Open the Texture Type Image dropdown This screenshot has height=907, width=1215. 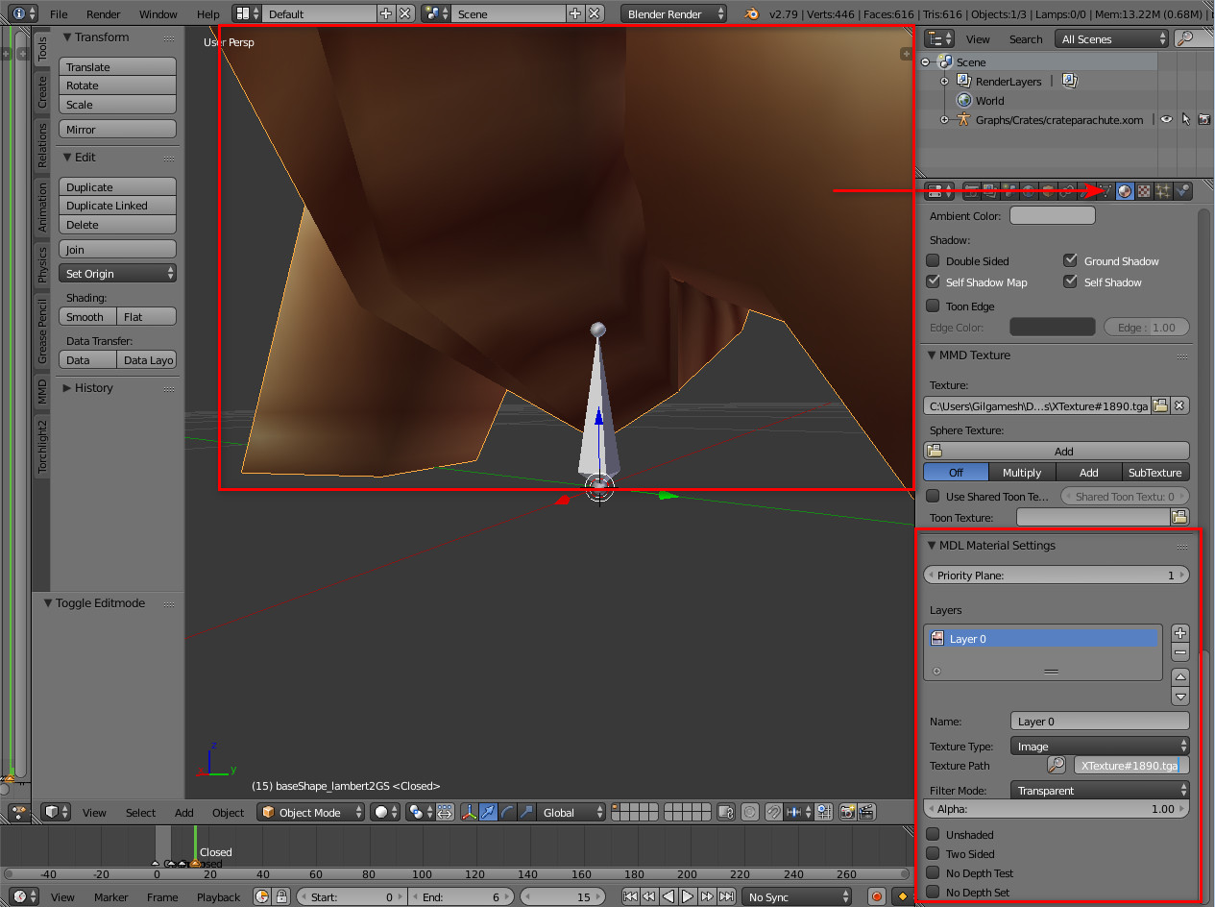(1100, 746)
